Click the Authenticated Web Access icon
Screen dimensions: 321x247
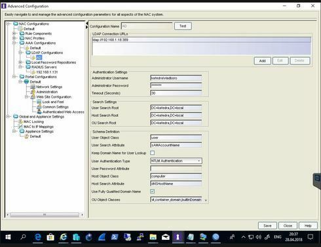click(39, 112)
